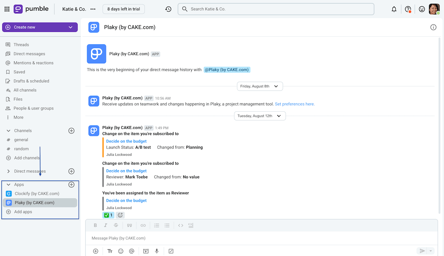Record an audio clip with the microphone icon
The height and width of the screenshot is (256, 444).
(157, 251)
